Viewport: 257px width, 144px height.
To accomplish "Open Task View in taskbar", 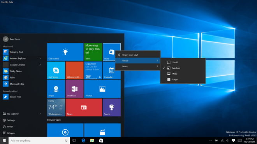I will [x=74, y=141].
